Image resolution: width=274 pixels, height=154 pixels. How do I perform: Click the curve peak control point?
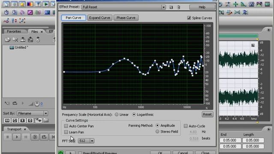125,59
